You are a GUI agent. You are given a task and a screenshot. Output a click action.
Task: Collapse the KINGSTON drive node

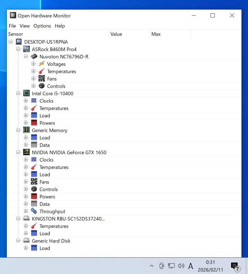[18, 218]
